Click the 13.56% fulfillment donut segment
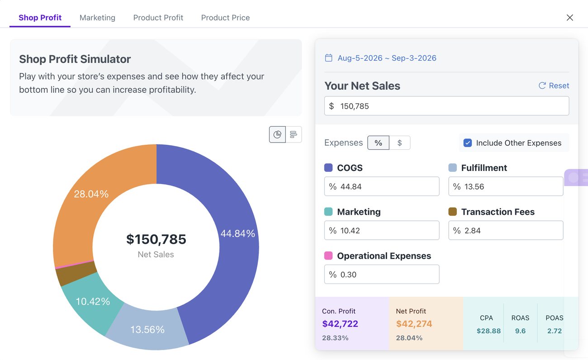This screenshot has width=588, height=360. click(x=147, y=330)
